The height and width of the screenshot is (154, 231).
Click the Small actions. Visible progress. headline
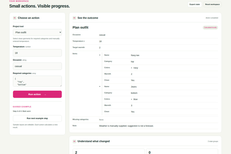tap(40, 6)
